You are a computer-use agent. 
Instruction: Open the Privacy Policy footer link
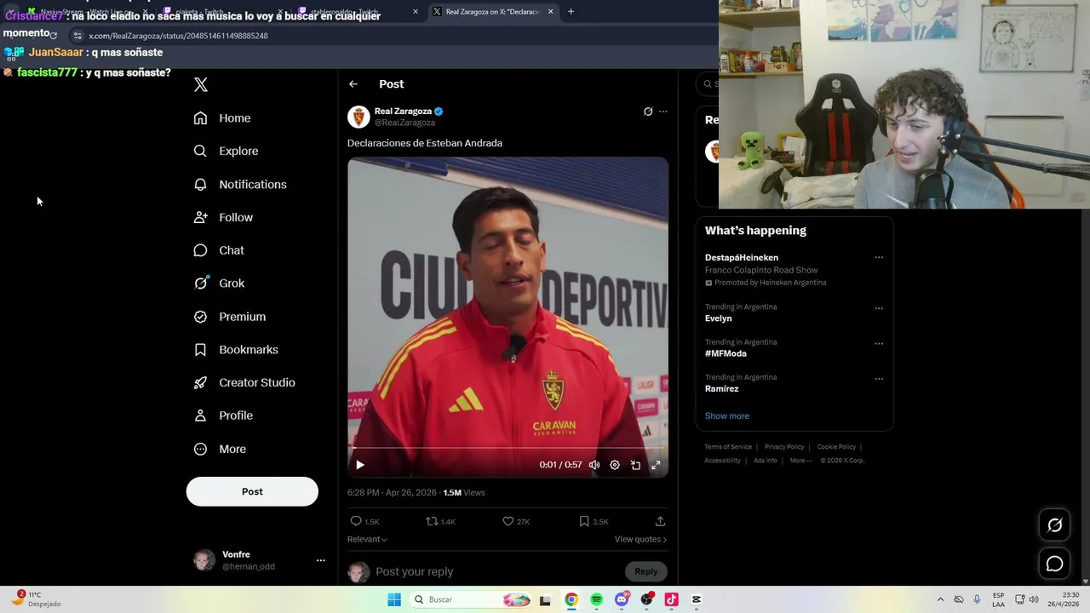click(x=784, y=447)
